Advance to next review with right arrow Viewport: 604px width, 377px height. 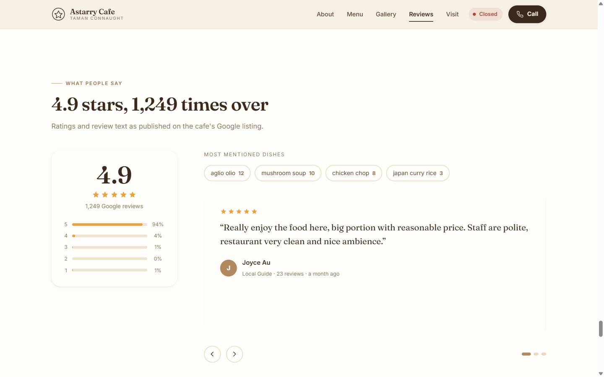(234, 354)
